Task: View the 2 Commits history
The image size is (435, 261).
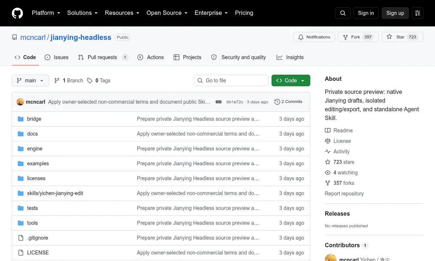Action: coord(288,102)
